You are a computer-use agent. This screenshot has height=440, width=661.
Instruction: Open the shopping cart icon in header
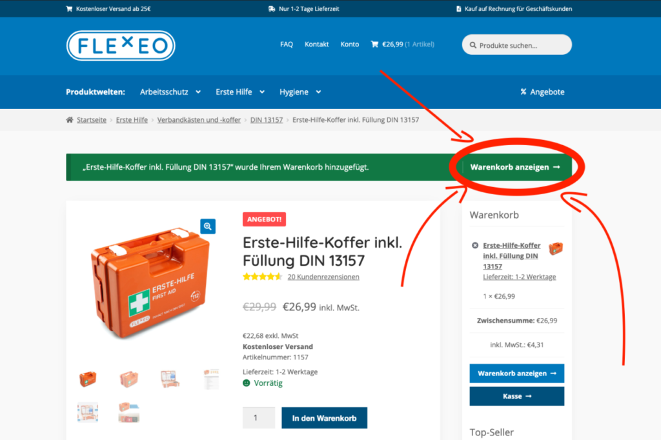pos(374,44)
